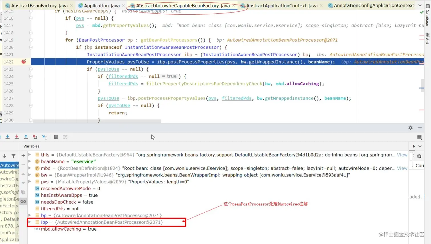Select the Variables panel tab

pyautogui.click(x=31, y=146)
